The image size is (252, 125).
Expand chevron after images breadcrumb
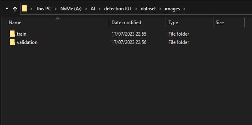[x=184, y=9]
